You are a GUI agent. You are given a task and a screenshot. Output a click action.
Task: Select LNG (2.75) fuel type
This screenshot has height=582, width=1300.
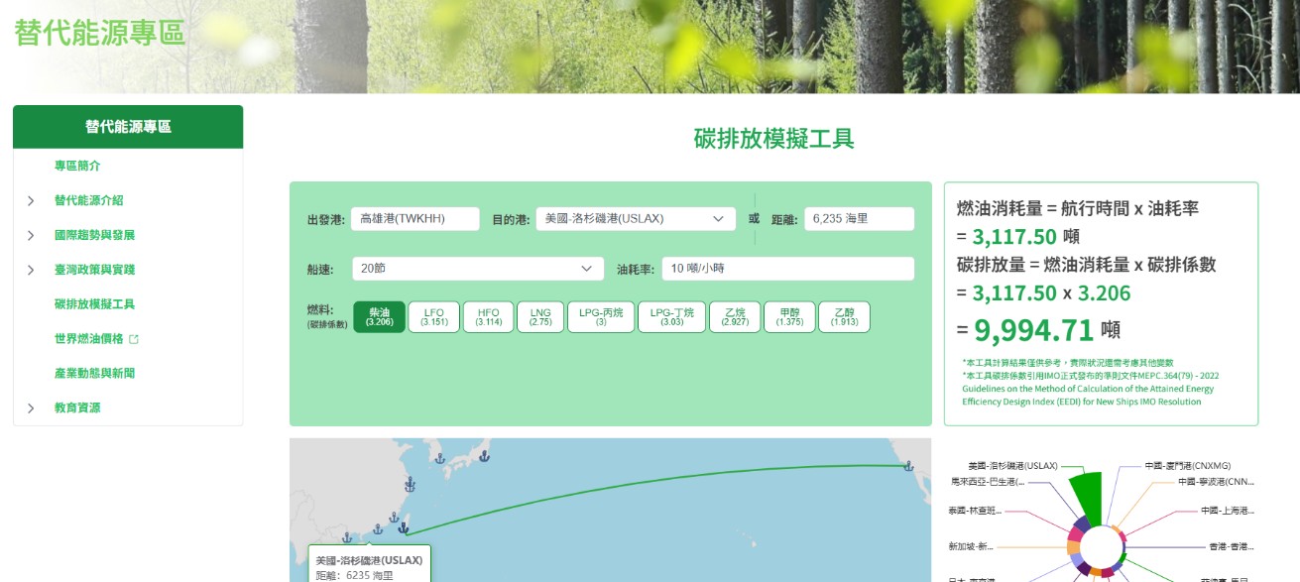click(x=540, y=316)
